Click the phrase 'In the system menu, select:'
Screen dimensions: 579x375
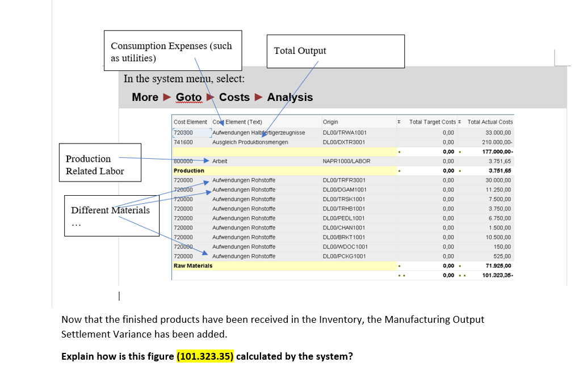184,79
